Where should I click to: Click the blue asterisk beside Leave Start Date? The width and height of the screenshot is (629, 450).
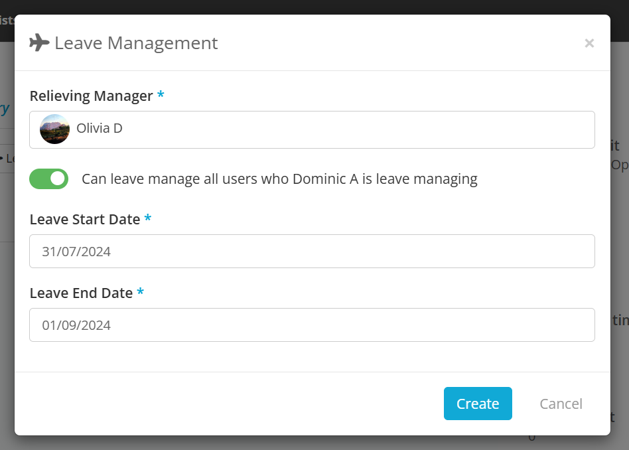coord(147,218)
